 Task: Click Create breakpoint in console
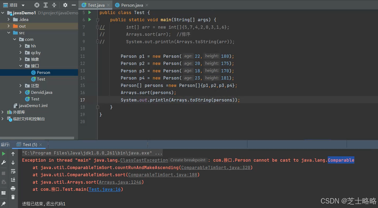click(188, 160)
